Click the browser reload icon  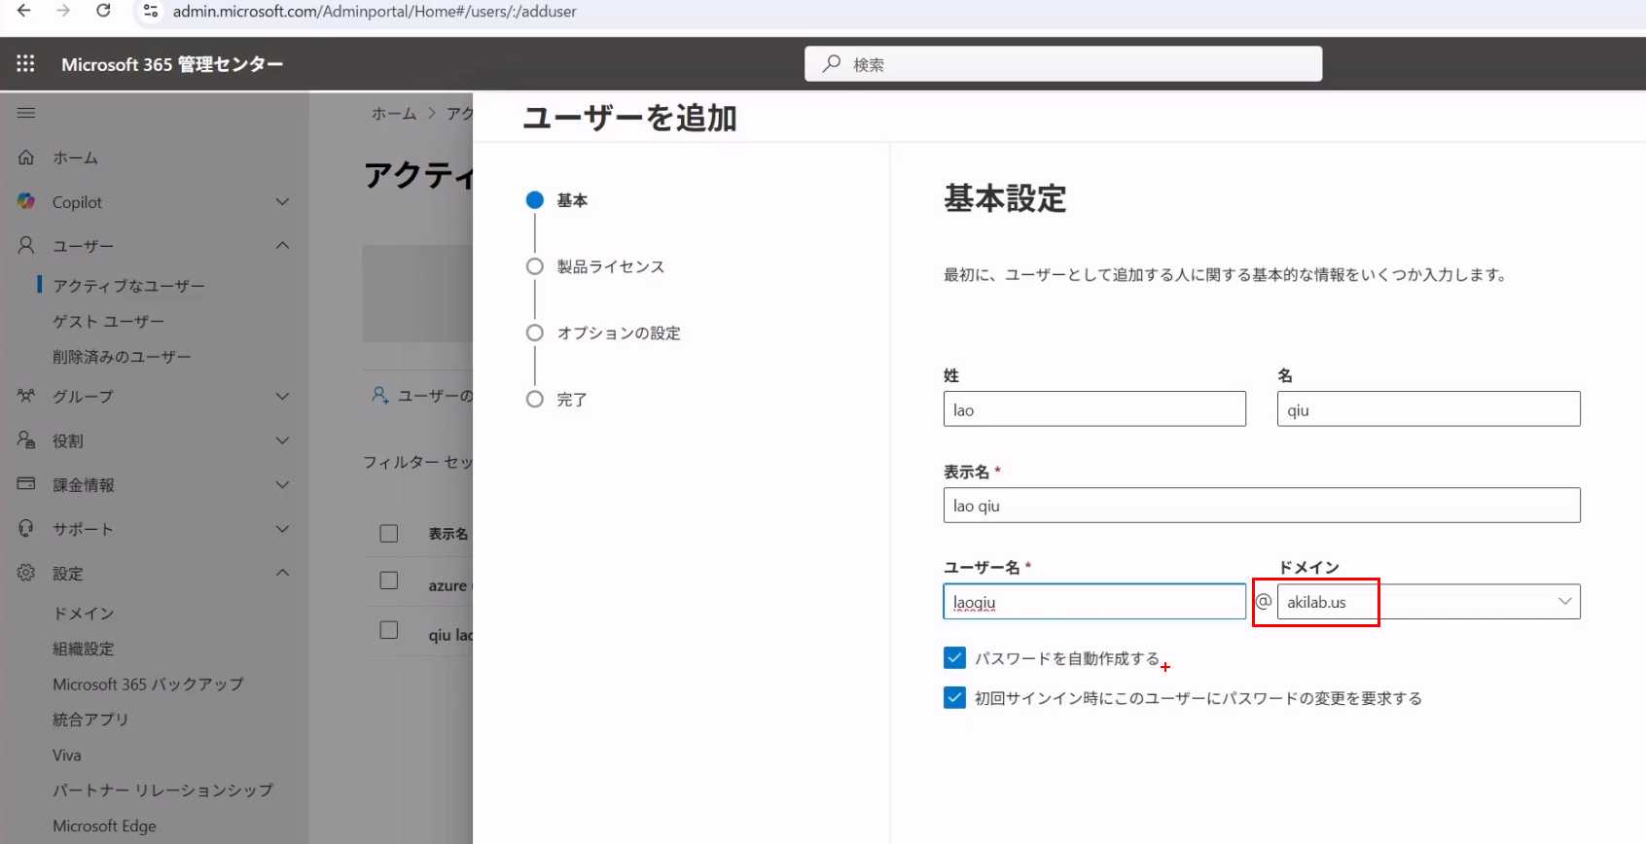(x=103, y=11)
